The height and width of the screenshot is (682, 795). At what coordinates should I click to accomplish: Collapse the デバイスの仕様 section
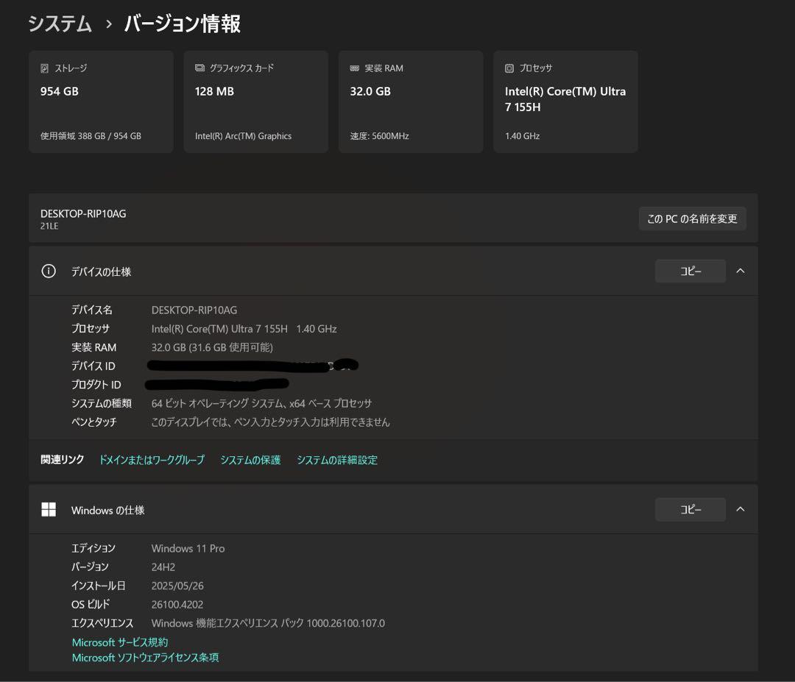[741, 271]
